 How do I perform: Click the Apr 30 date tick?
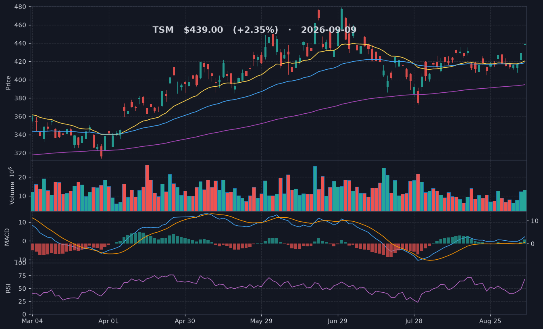[185, 321]
